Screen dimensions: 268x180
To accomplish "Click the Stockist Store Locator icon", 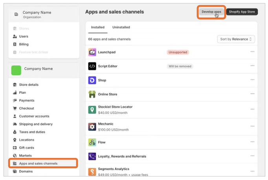I will coord(92,110).
